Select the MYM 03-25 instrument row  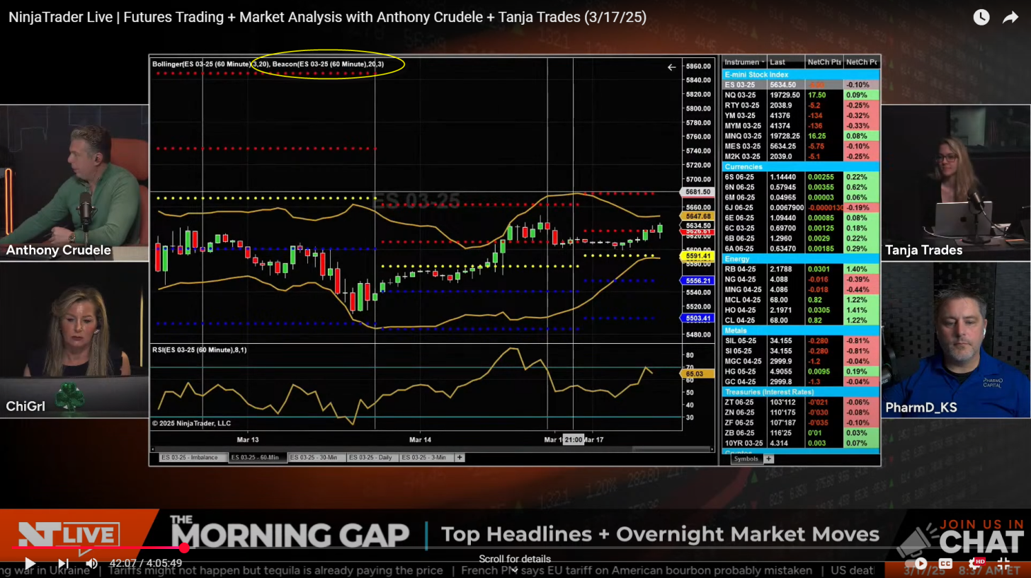click(800, 126)
